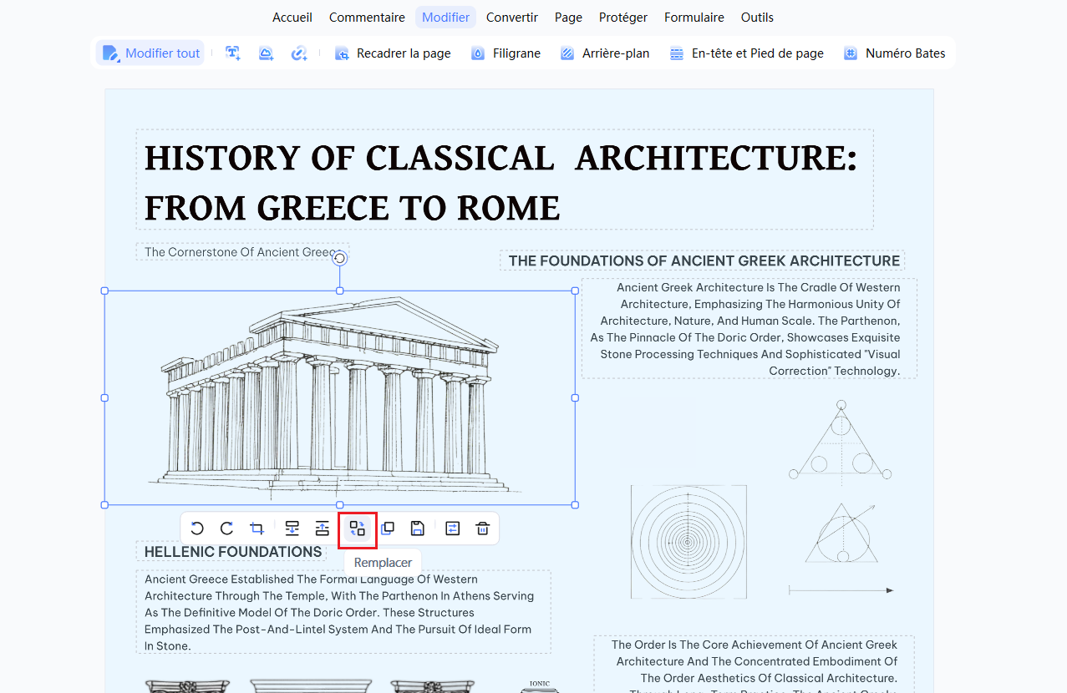Select the Modifier tout editing tool
Viewport: 1067px width, 693px height.
[150, 53]
